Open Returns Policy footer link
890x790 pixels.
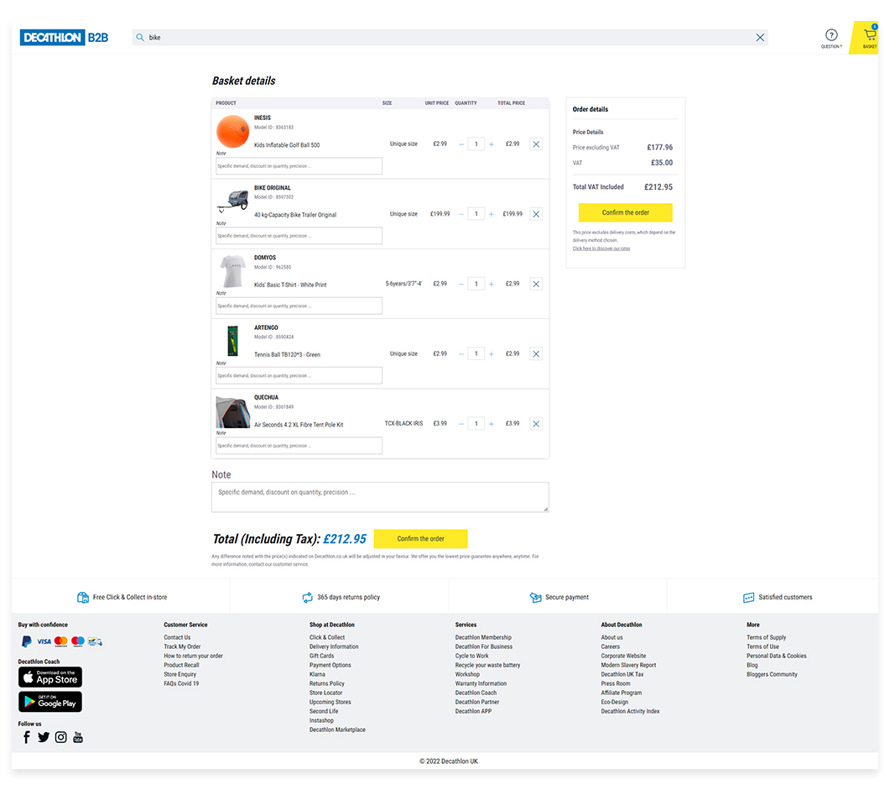tap(326, 683)
